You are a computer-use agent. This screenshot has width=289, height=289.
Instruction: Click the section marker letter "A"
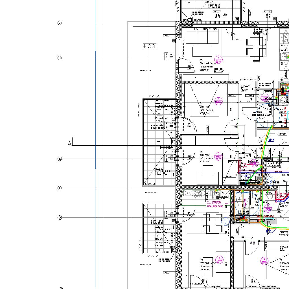[x=69, y=144]
